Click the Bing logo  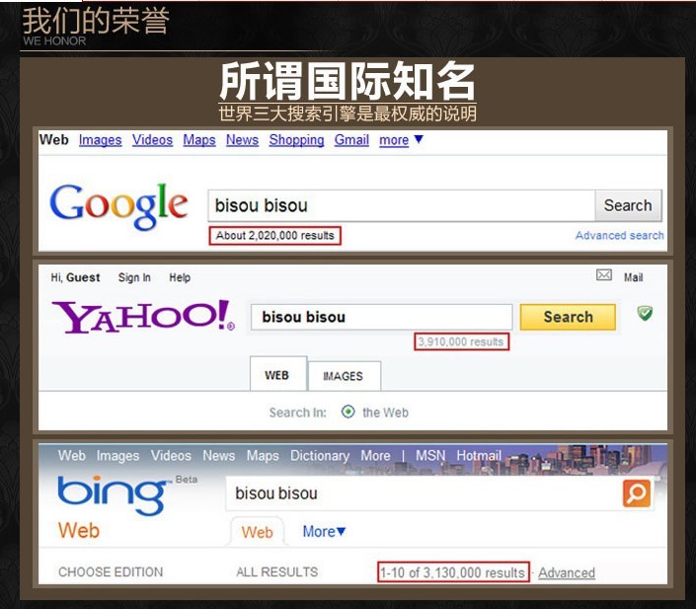114,495
